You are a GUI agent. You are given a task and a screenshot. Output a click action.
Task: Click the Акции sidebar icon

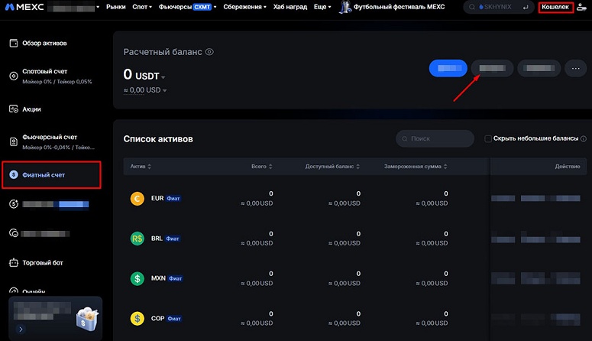[14, 109]
